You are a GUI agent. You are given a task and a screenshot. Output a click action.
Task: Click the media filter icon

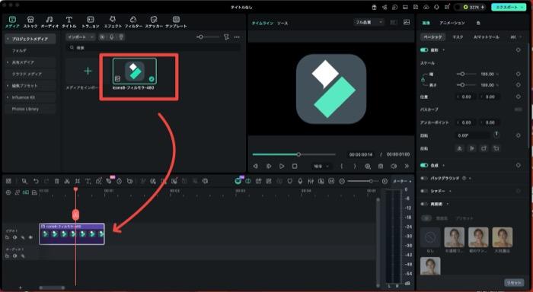coord(226,37)
